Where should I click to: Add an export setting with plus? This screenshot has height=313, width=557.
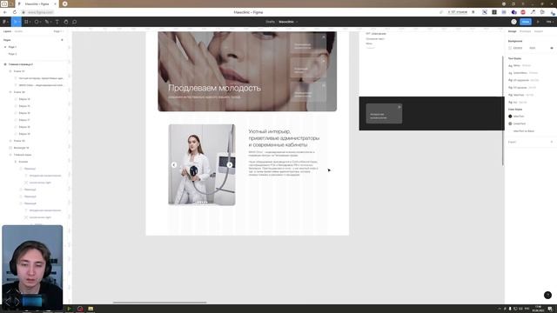[x=552, y=142]
